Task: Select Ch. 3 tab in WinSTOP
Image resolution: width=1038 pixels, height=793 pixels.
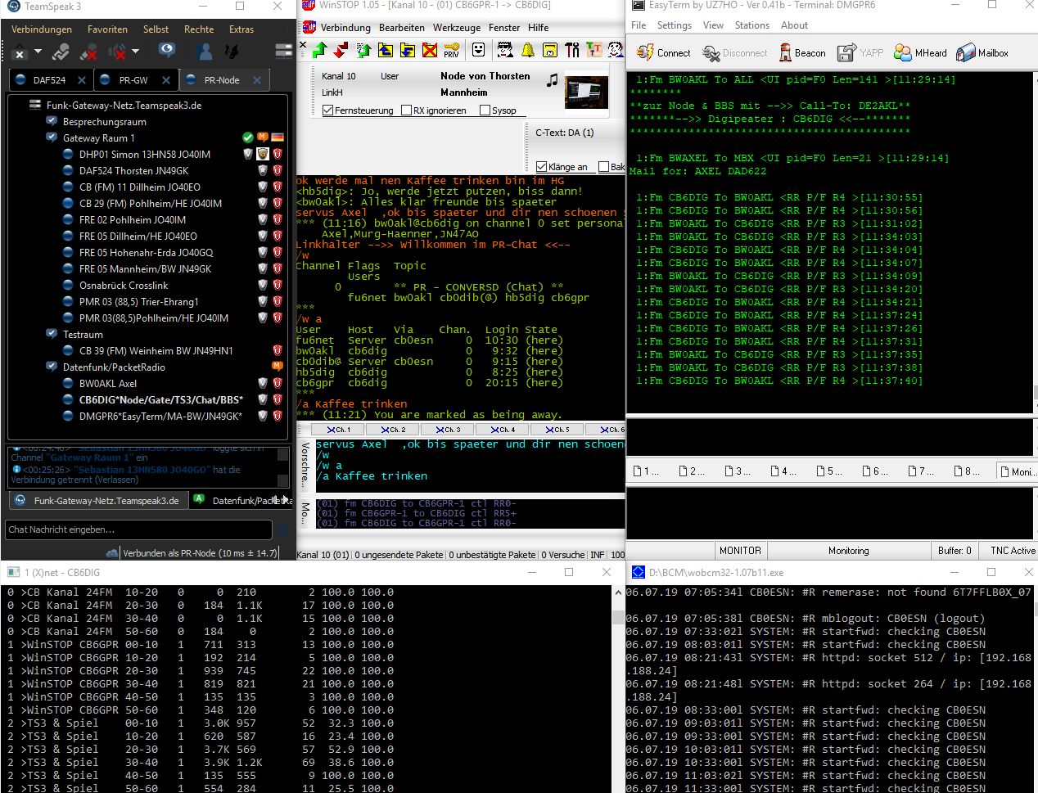Action: coord(449,429)
